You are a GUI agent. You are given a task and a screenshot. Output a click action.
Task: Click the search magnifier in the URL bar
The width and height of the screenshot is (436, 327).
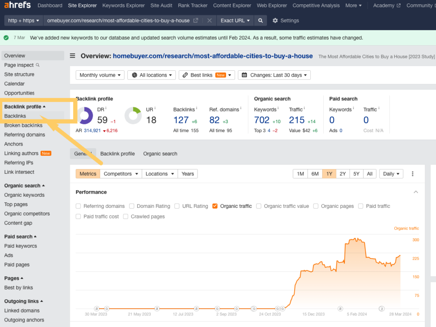coord(260,20)
